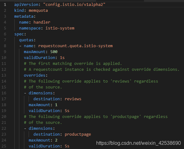Click the spec key on line 6
Viewport: 184px width, 149px height.
coord(19,34)
